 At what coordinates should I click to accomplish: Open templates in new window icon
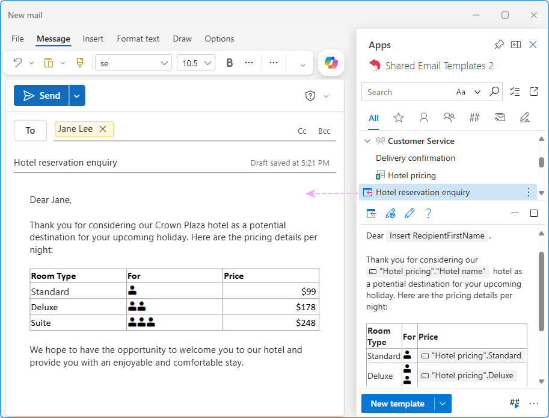click(x=534, y=92)
